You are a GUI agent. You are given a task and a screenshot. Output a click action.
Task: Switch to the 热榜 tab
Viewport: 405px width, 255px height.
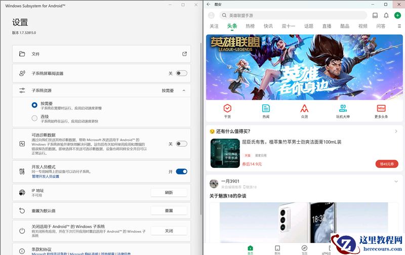click(x=250, y=26)
